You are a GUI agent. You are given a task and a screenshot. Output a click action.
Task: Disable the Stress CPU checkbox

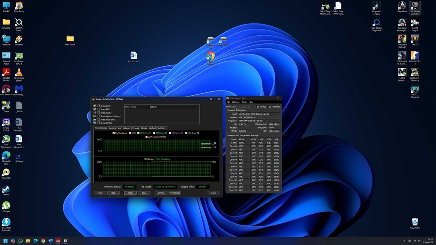[x=99, y=106]
